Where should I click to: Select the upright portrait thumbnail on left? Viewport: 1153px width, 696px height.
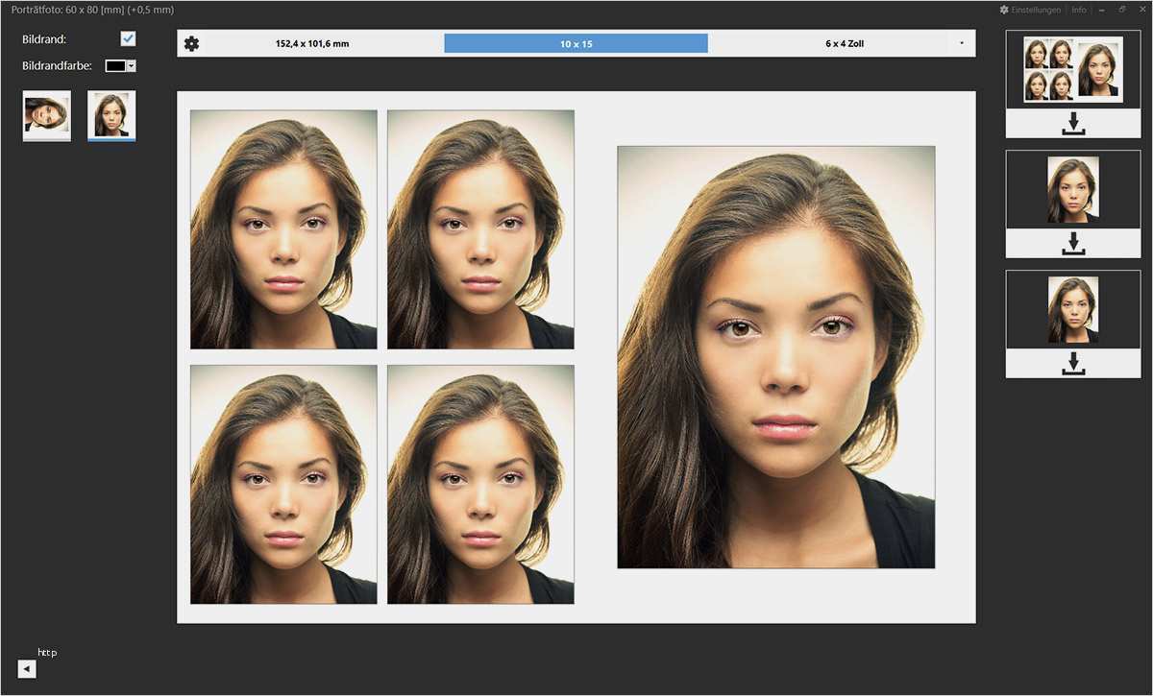pyautogui.click(x=111, y=115)
